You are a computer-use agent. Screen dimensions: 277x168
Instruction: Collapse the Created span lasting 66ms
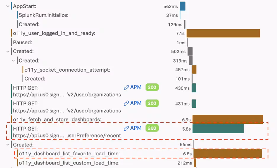(8, 145)
